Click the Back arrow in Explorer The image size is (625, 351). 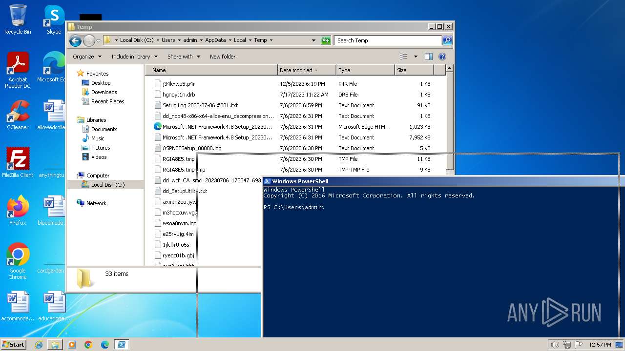(x=75, y=40)
